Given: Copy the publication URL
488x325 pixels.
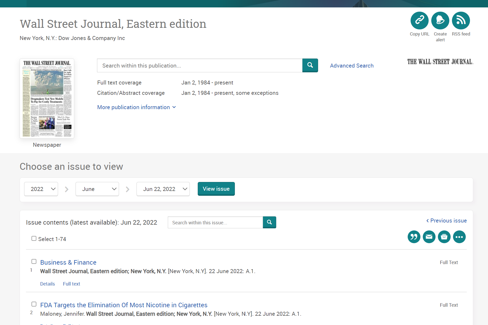Looking at the screenshot, I should pyautogui.click(x=419, y=20).
